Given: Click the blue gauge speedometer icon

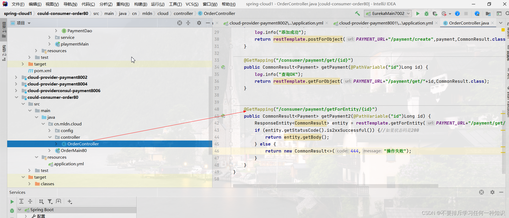Looking at the screenshot, I should point(457,14).
